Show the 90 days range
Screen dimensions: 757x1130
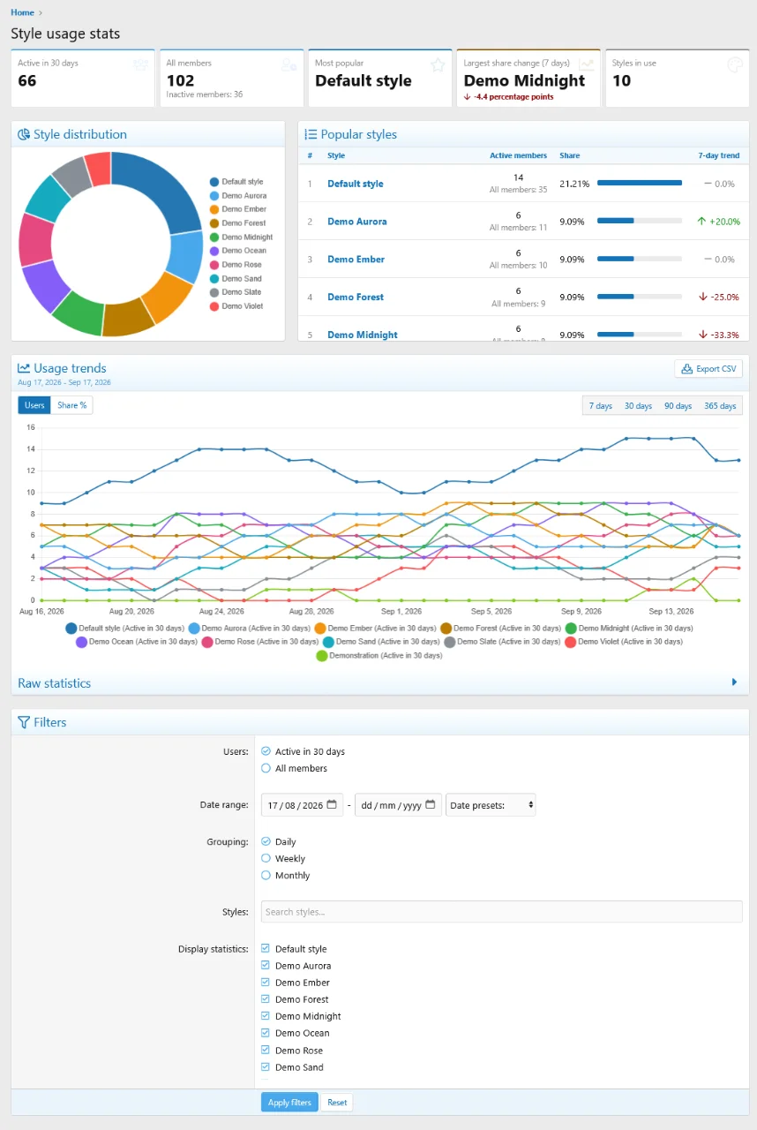[x=678, y=406]
